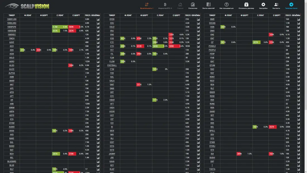Open the Индикатор BTC bitcoin icon
Viewport: 307px width, 173px height.
coord(165,5)
